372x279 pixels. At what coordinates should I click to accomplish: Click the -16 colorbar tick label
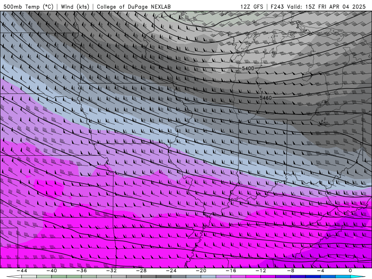[x=231, y=271]
